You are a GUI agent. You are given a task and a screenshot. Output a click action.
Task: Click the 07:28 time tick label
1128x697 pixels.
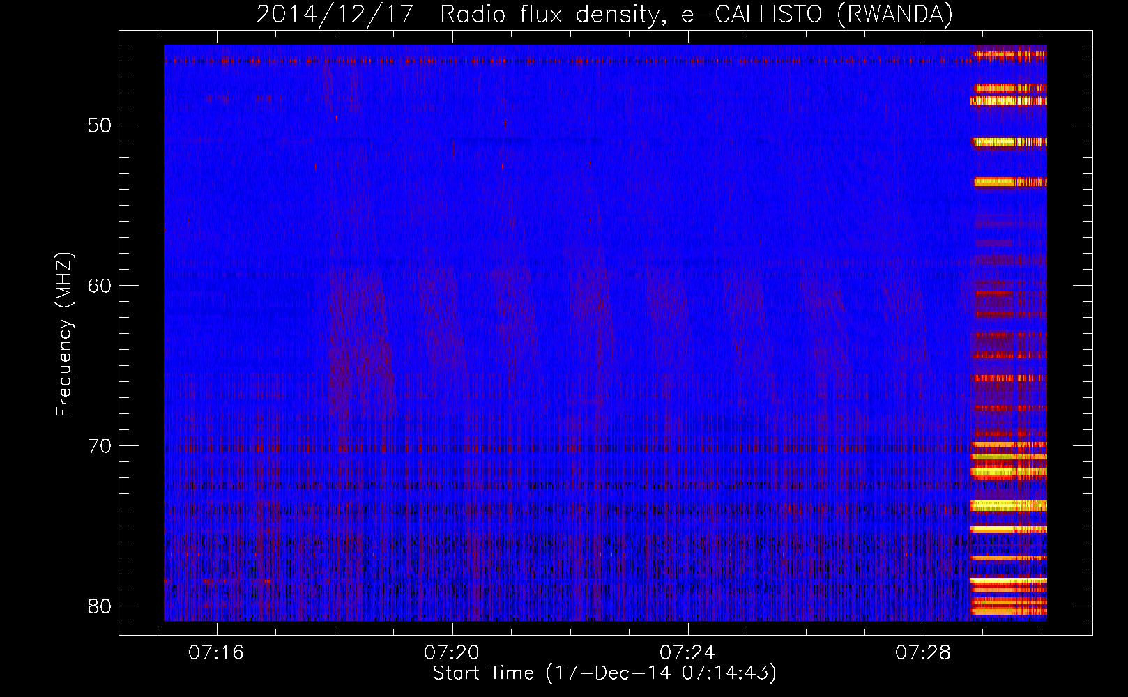923,653
